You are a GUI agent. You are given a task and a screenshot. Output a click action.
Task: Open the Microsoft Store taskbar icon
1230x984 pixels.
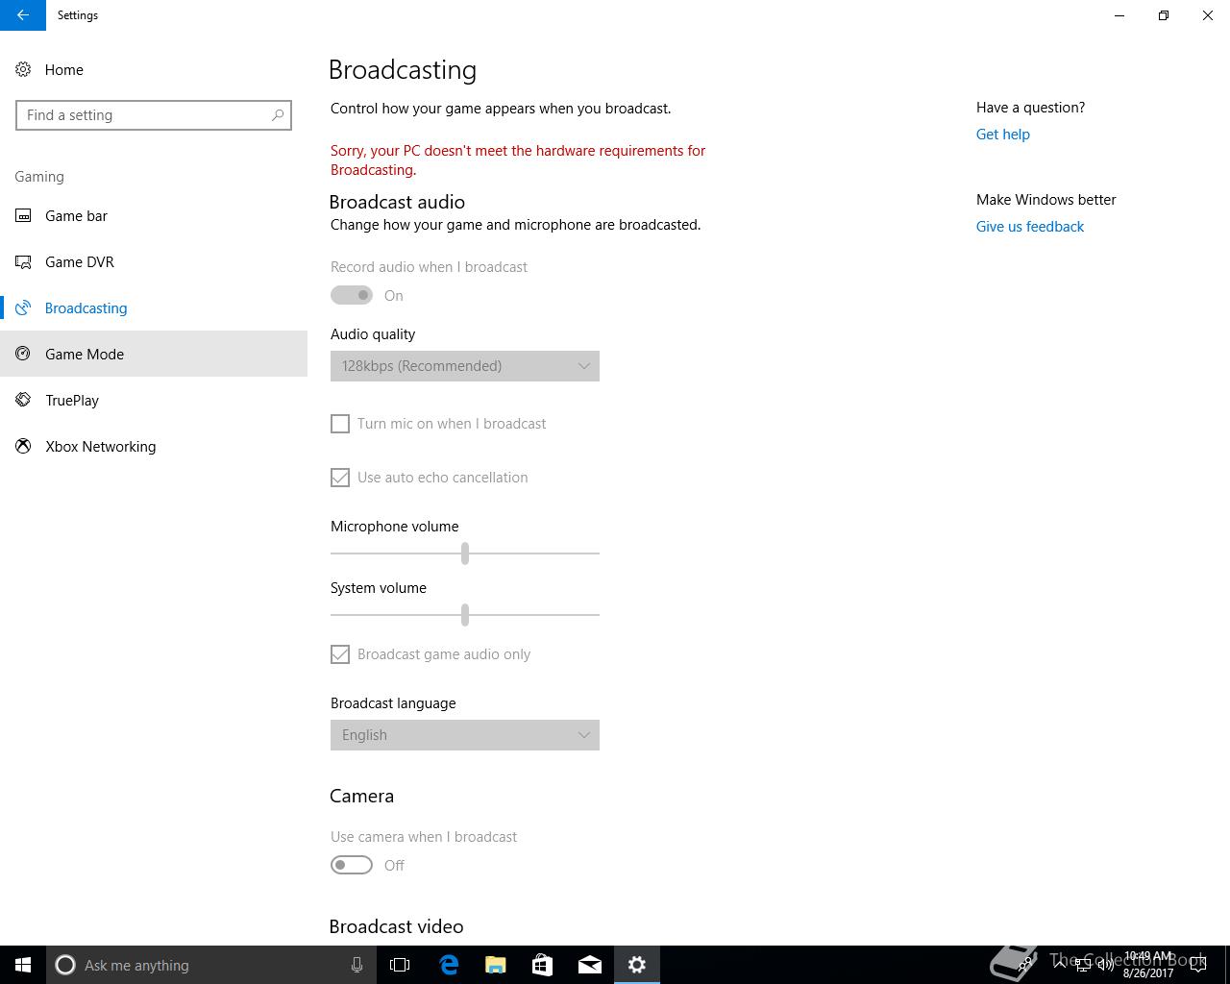(x=543, y=965)
